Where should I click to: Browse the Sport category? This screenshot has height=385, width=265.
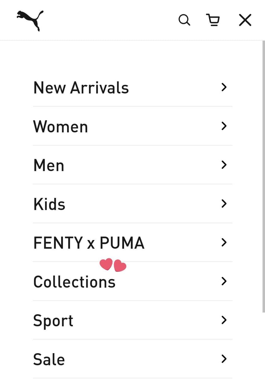53,320
